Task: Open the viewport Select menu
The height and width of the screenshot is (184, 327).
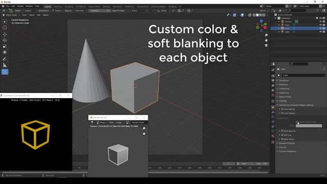Action: (32, 15)
